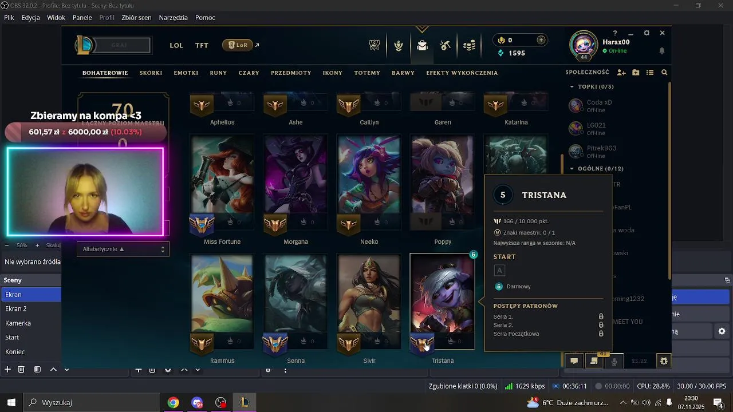Viewport: 733px width, 412px height.
Task: Click the add friend icon
Action: pos(621,73)
